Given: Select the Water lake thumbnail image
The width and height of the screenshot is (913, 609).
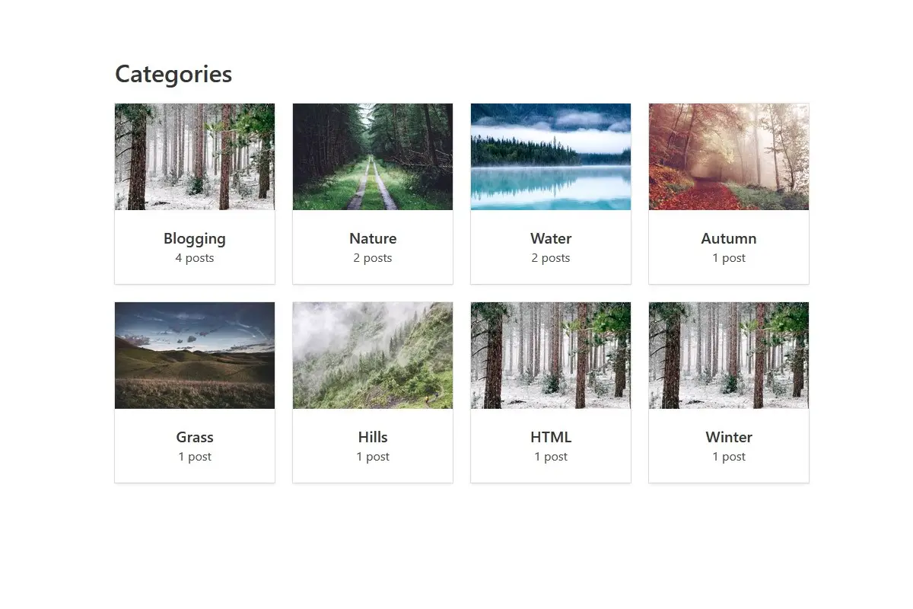Looking at the screenshot, I should point(551,157).
